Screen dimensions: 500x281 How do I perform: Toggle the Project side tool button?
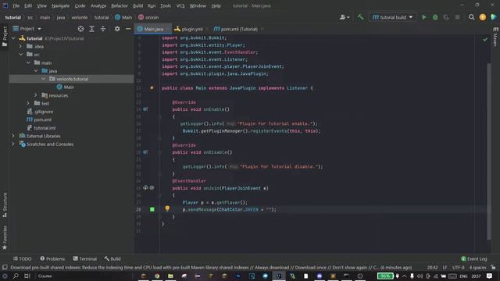pos(5,37)
